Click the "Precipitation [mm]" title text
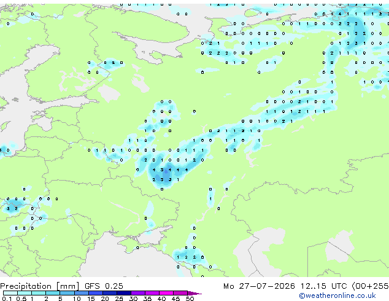The height and width of the screenshot is (301, 389). [x=40, y=286]
